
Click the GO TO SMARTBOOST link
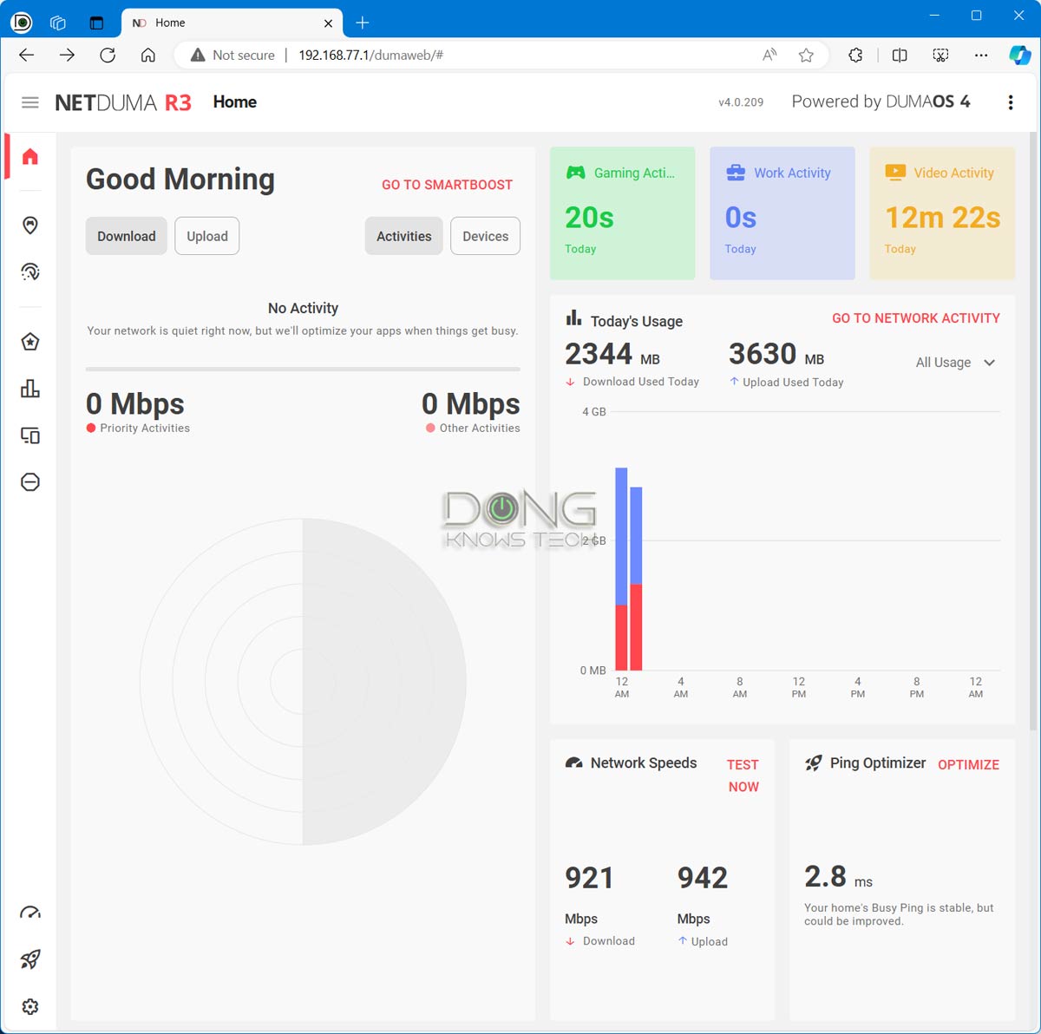click(x=447, y=185)
